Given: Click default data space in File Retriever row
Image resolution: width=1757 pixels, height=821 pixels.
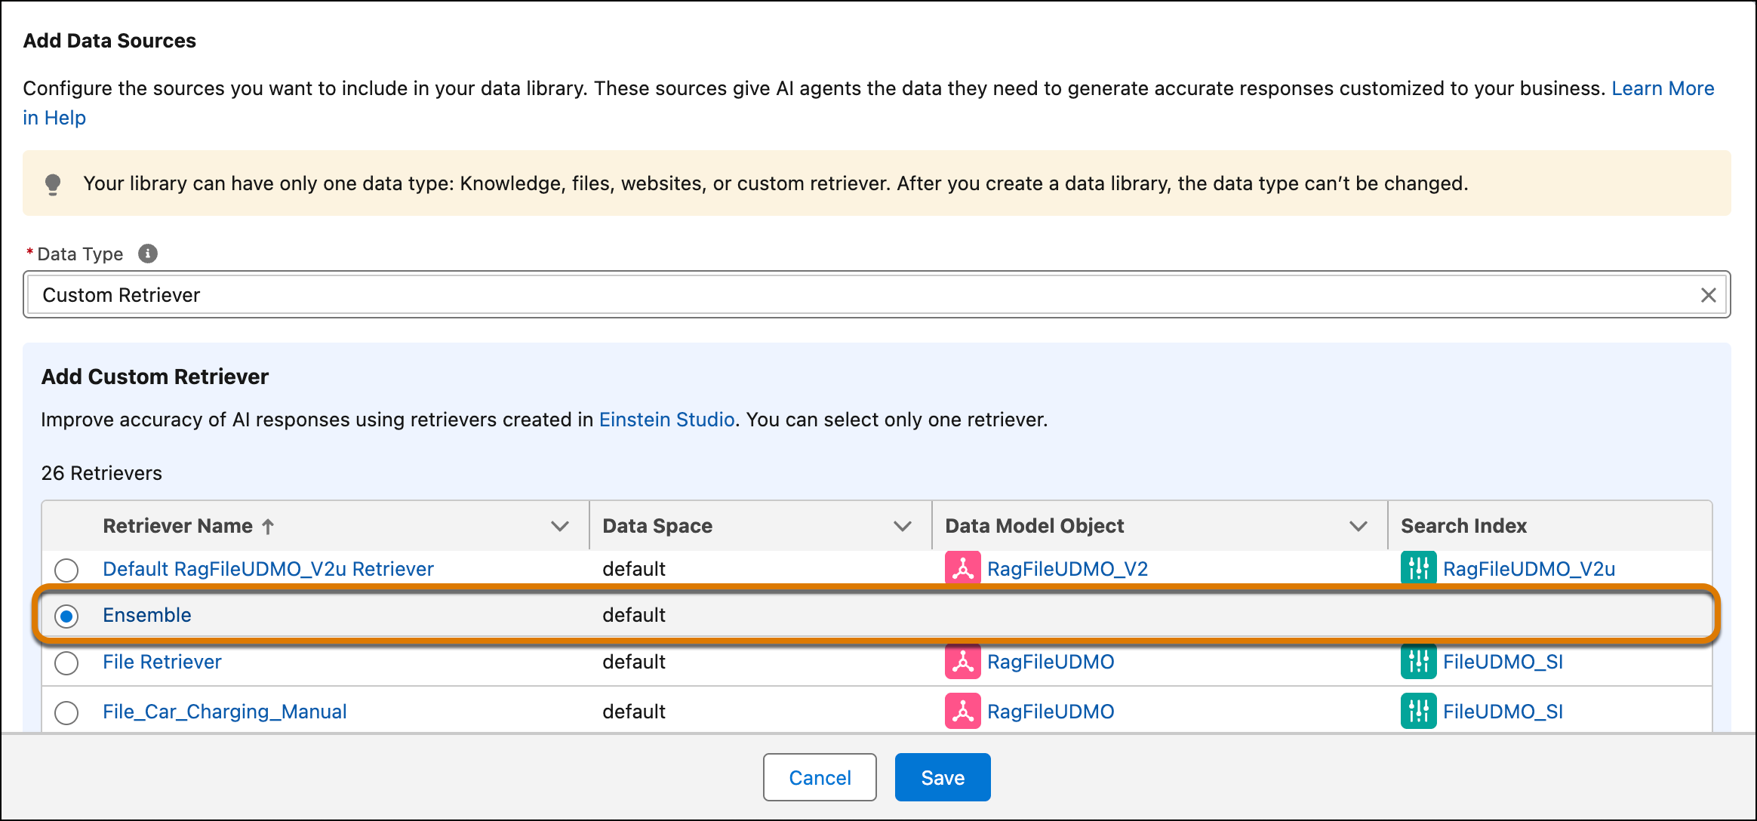Looking at the screenshot, I should 634,662.
